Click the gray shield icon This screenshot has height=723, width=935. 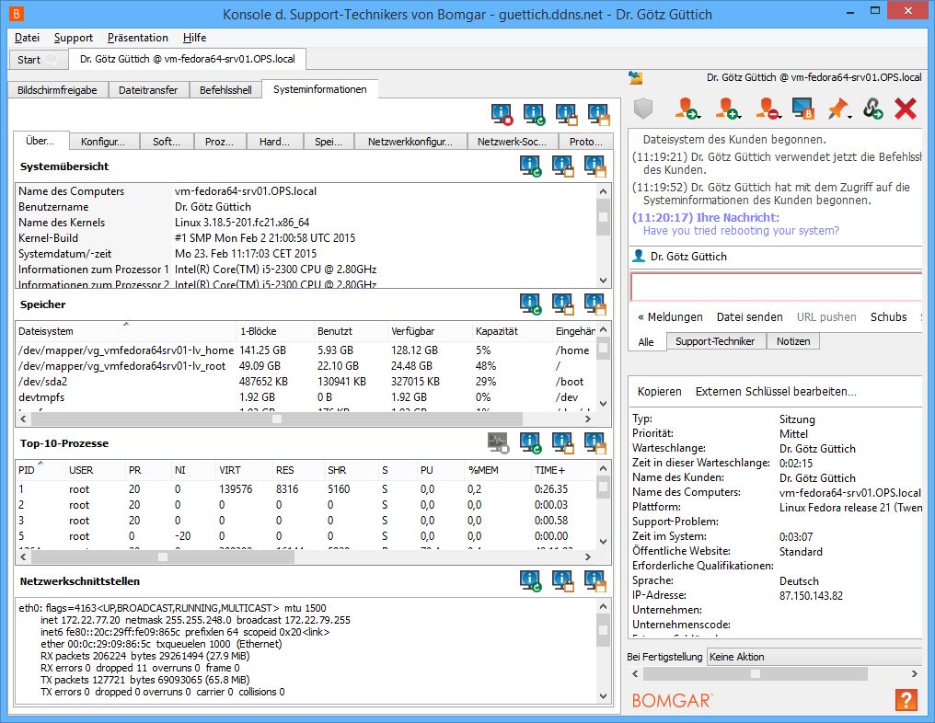click(644, 109)
